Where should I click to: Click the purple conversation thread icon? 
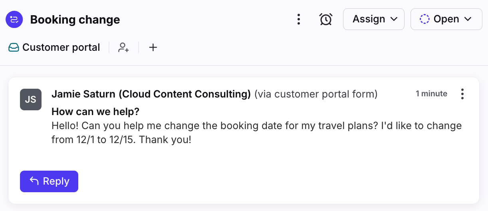point(14,20)
